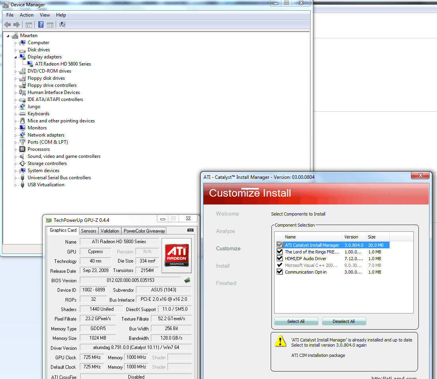437x379 pixels.
Task: Click the Human Interface Devices icon
Action: point(22,92)
